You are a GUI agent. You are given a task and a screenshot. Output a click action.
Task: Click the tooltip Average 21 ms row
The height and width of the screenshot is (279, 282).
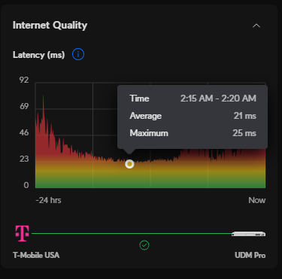point(193,116)
